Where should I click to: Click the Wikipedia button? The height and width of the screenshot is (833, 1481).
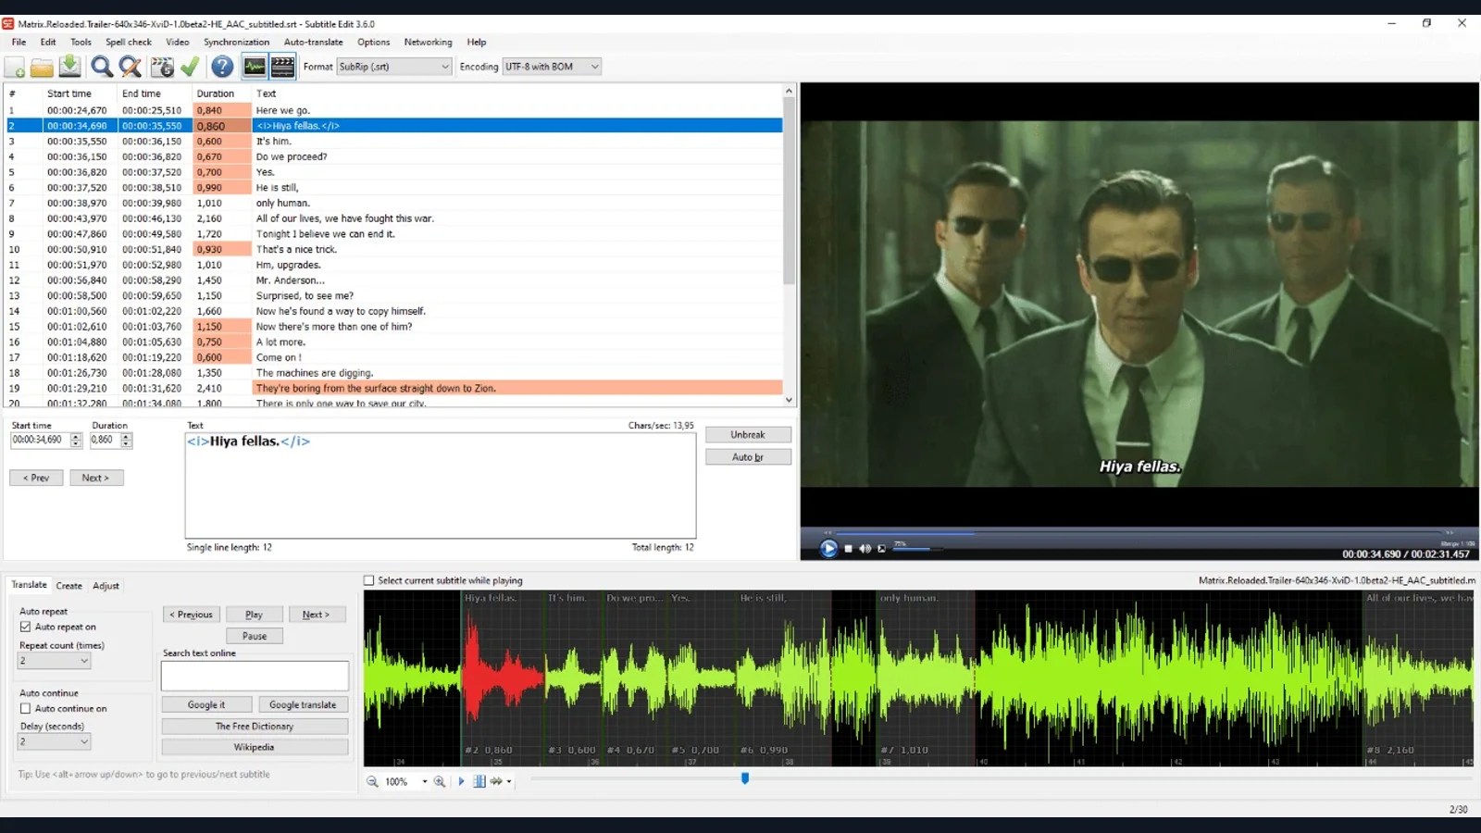(x=255, y=747)
